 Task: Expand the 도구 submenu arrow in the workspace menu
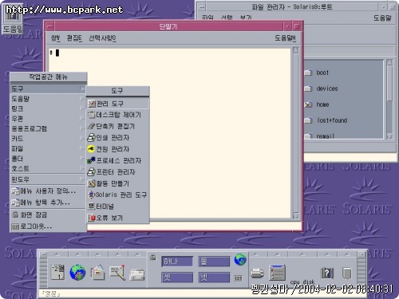coord(82,89)
